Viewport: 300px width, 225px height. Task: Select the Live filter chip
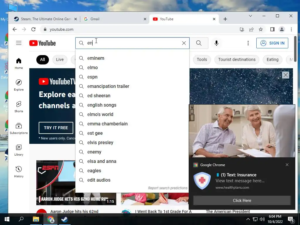click(60, 59)
